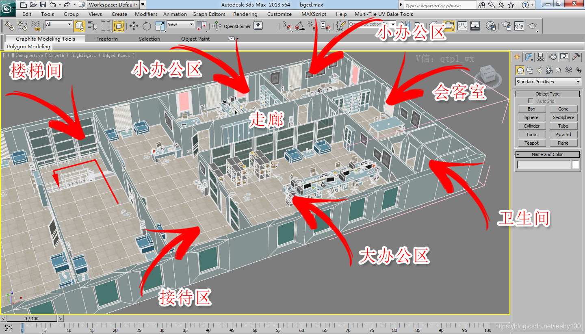The height and width of the screenshot is (334, 585).
Task: Open the All selection filter dropdown
Action: tap(58, 24)
